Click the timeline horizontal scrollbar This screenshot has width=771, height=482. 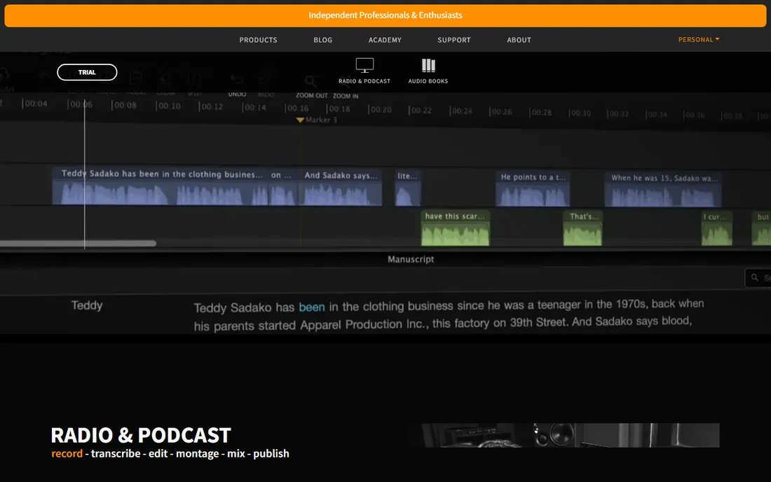coord(79,243)
